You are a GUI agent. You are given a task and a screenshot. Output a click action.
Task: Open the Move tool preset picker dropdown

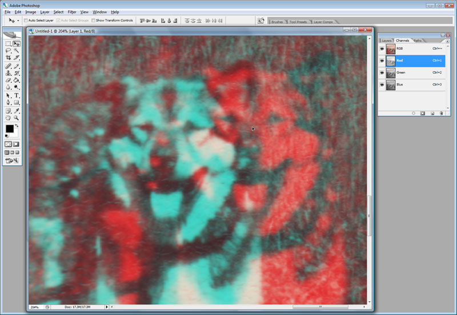pos(18,21)
